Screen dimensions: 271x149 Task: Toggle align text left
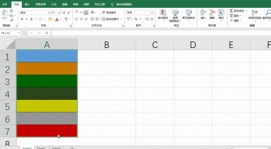pyautogui.click(x=77, y=19)
